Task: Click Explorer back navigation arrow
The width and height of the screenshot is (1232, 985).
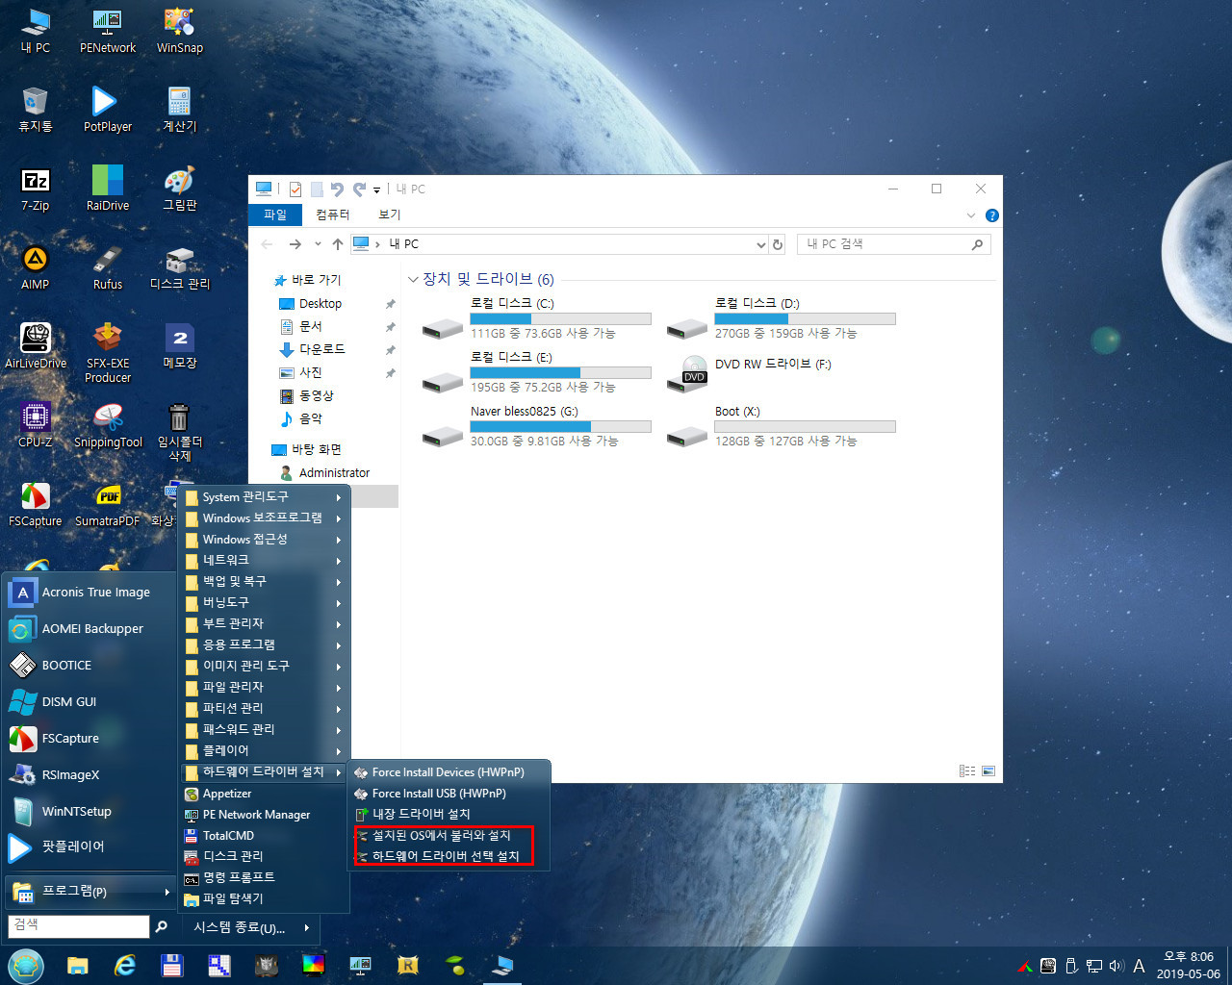Action: click(x=268, y=244)
